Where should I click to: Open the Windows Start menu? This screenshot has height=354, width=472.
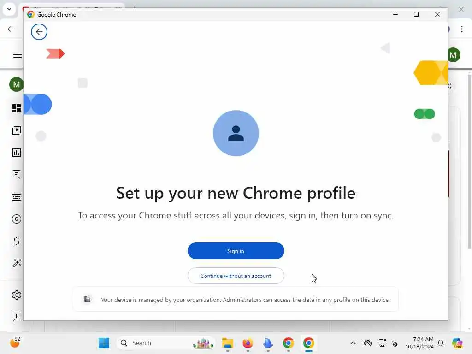click(104, 343)
